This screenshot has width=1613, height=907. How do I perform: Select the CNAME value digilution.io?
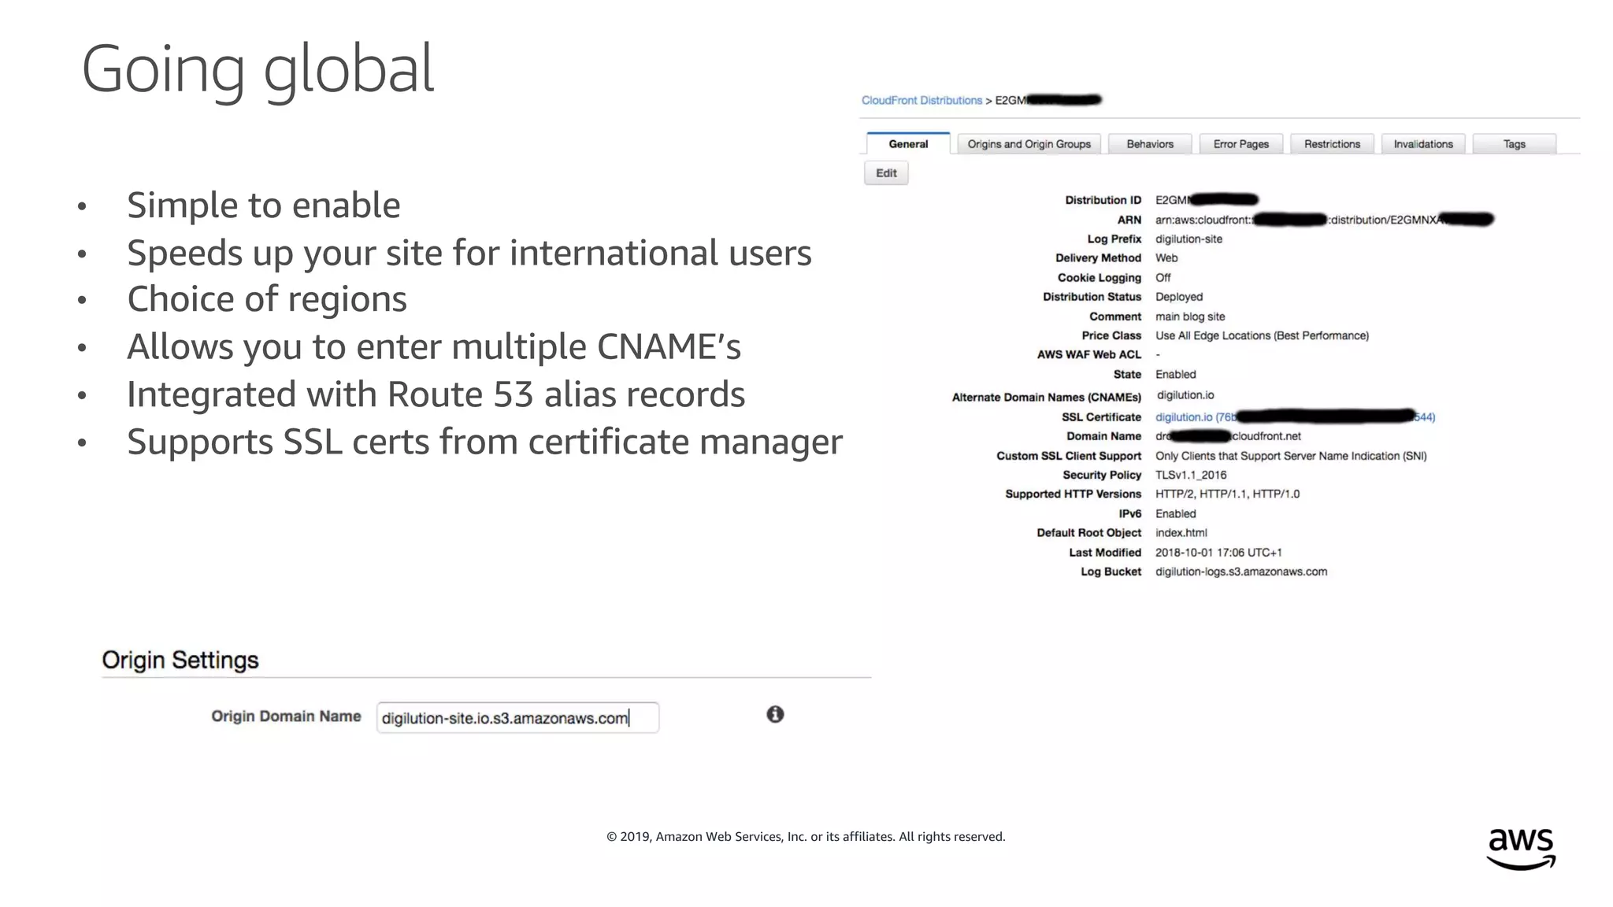1185,395
